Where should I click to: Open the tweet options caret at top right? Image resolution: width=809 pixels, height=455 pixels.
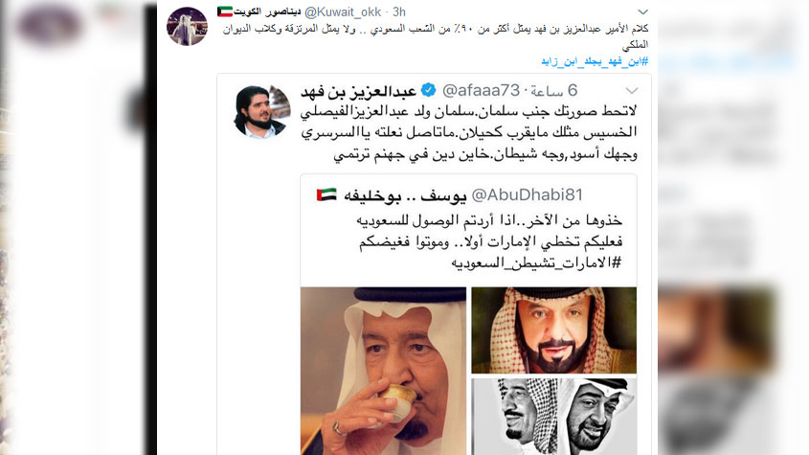pos(642,11)
